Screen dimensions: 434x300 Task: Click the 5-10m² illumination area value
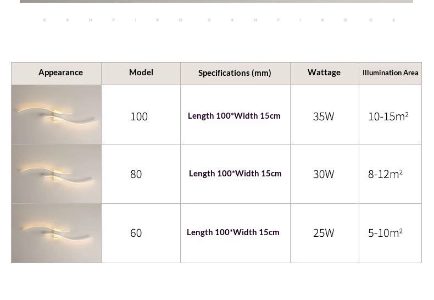[385, 233]
